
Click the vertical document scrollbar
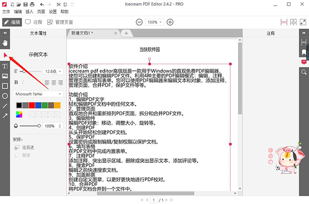[240, 78]
